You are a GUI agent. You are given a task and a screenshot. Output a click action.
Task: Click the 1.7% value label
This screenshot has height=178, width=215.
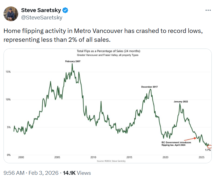pos(208,150)
